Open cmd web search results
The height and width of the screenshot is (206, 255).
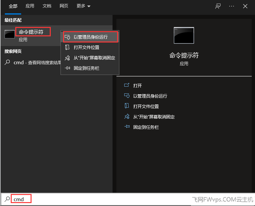pos(33,62)
